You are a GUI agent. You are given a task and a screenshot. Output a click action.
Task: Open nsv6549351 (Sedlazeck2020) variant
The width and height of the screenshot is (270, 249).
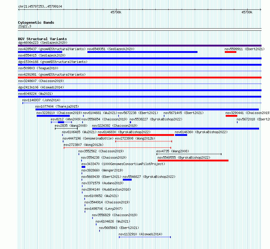point(111,49)
